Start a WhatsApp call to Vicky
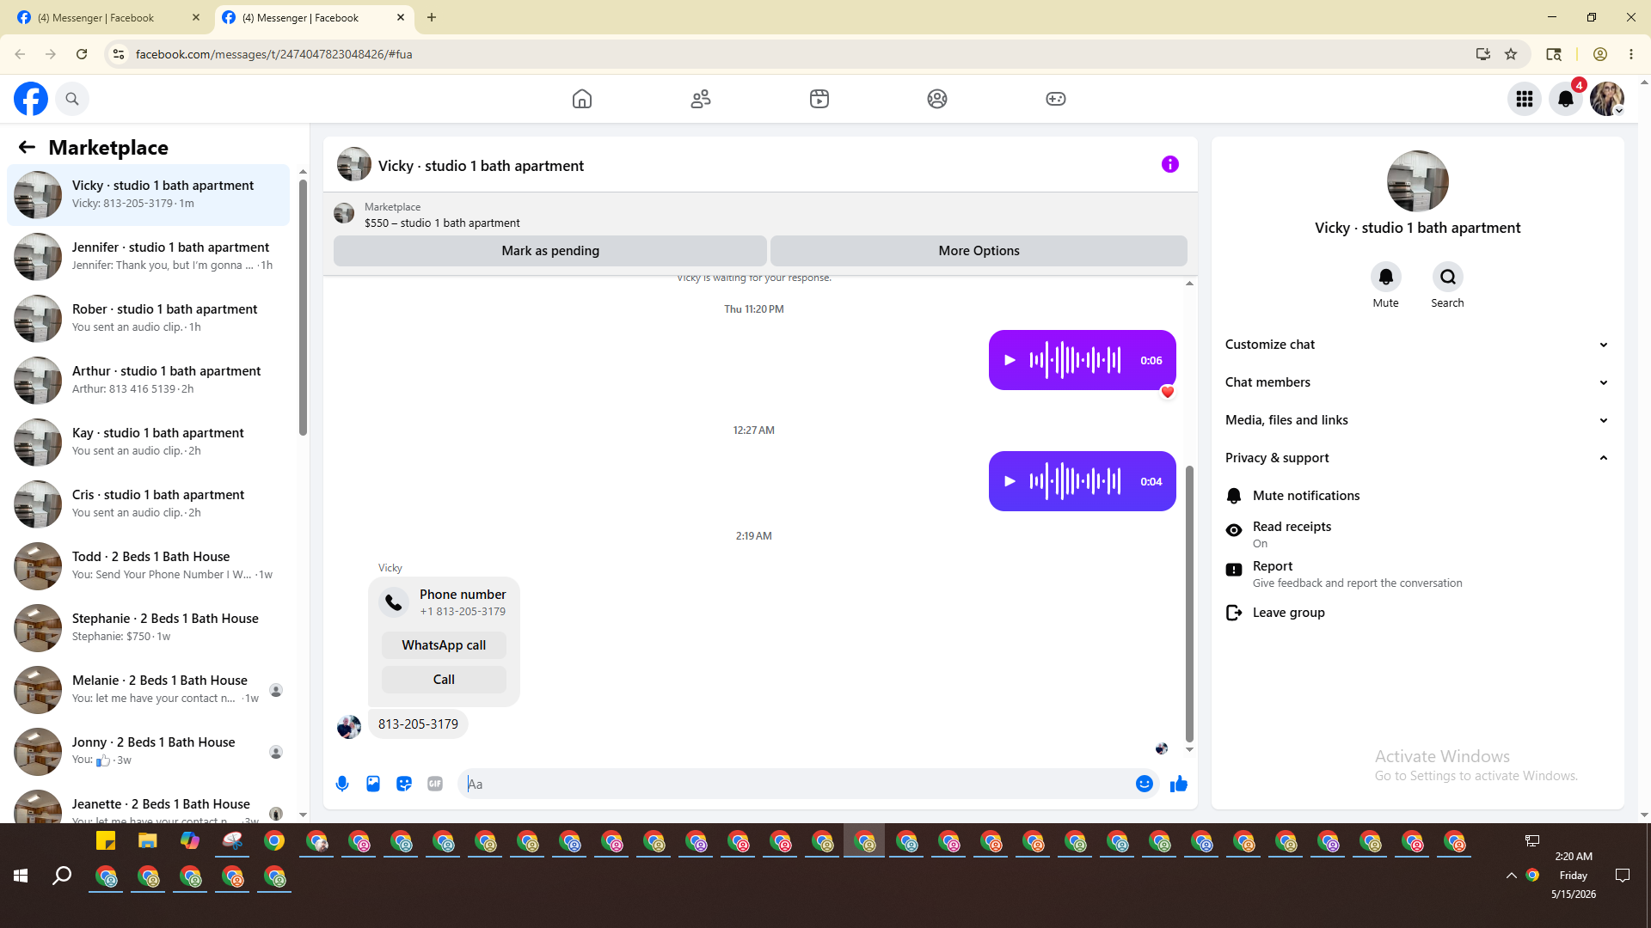Screen dimensions: 1651x928 coord(444,645)
